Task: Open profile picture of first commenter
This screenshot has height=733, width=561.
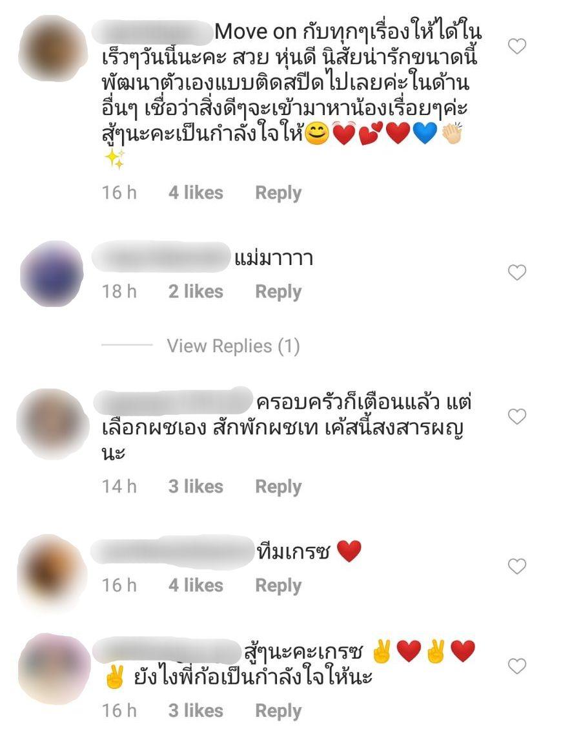Action: 52,48
